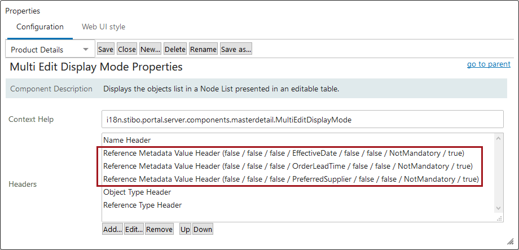Select the Configuration tab
Image resolution: width=519 pixels, height=250 pixels.
(40, 27)
